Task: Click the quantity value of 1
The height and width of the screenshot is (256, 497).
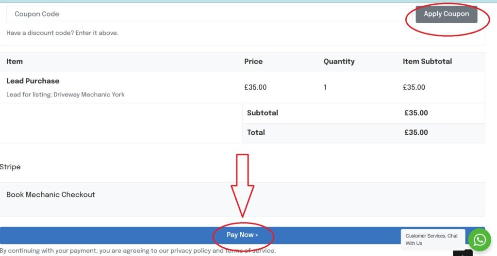Action: (x=325, y=88)
